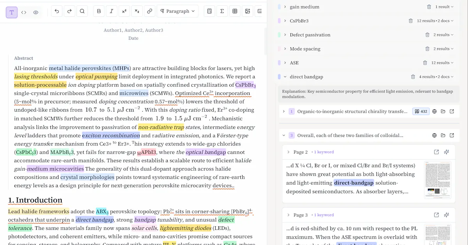
Task: Open the Paragraph style dropdown
Action: [x=177, y=11]
